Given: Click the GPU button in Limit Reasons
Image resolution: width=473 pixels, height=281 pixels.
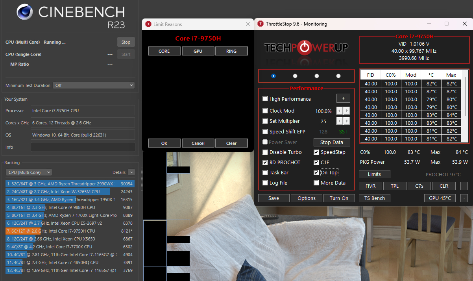Looking at the screenshot, I should 198,51.
